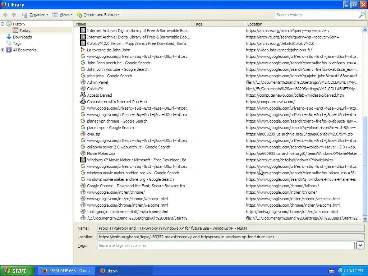This screenshot has width=368, height=276.
Task: Click the https://computernewb.com/ location cell
Action: (x=270, y=102)
